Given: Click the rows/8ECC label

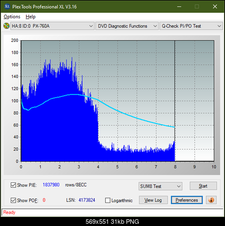Looking at the screenshot, I should (76, 185).
